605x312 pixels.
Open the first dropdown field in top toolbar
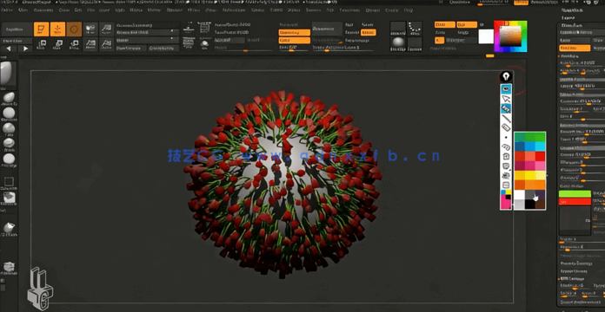click(147, 32)
